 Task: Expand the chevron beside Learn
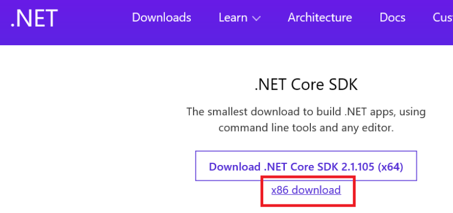tap(257, 19)
